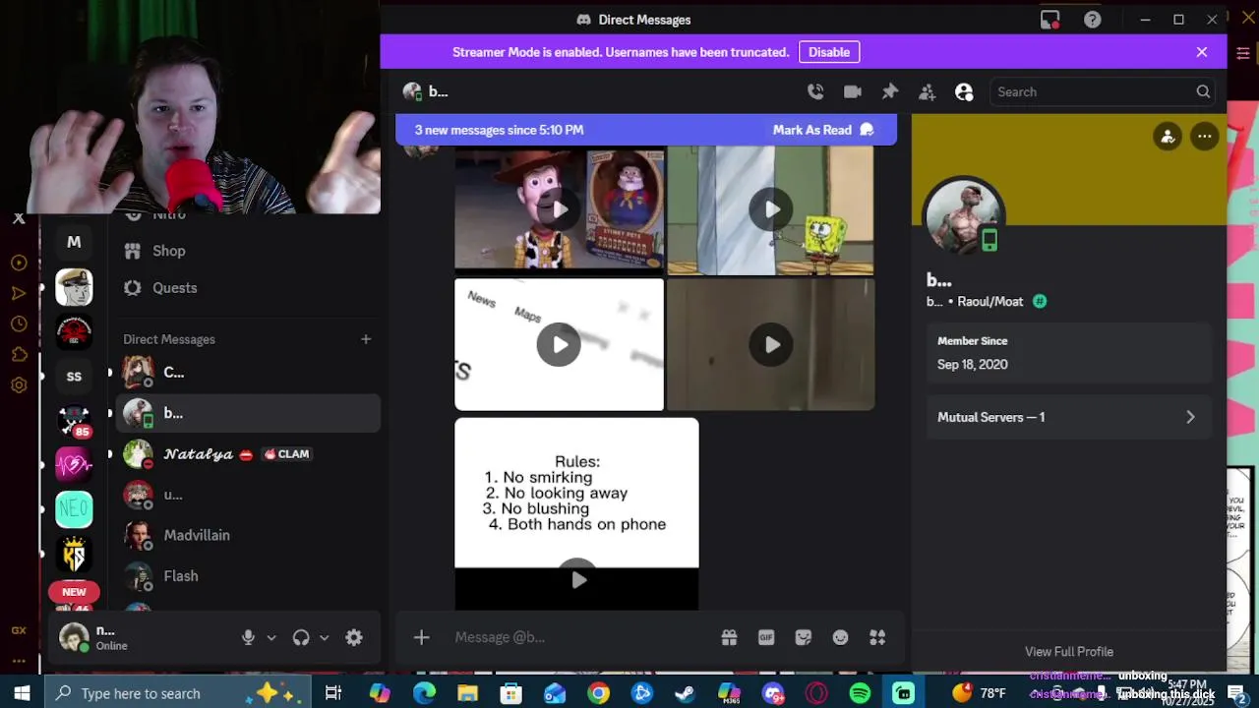Mark messages as read
The width and height of the screenshot is (1259, 708).
(822, 130)
